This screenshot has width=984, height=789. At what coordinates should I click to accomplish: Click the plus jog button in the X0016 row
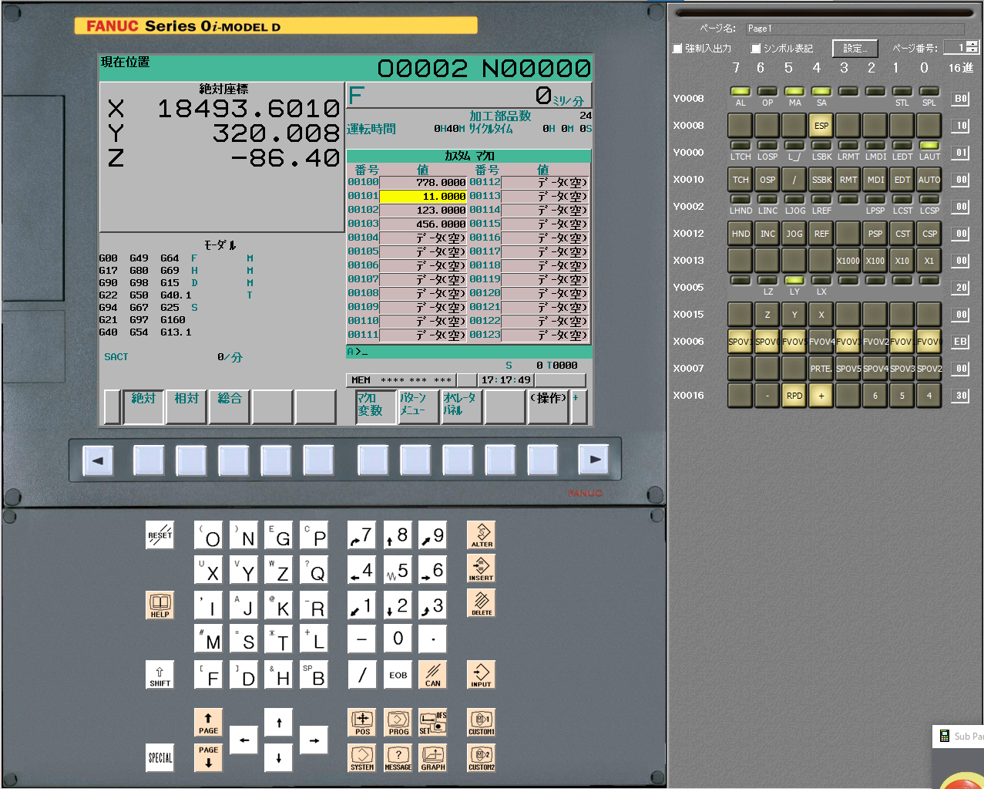click(x=821, y=396)
